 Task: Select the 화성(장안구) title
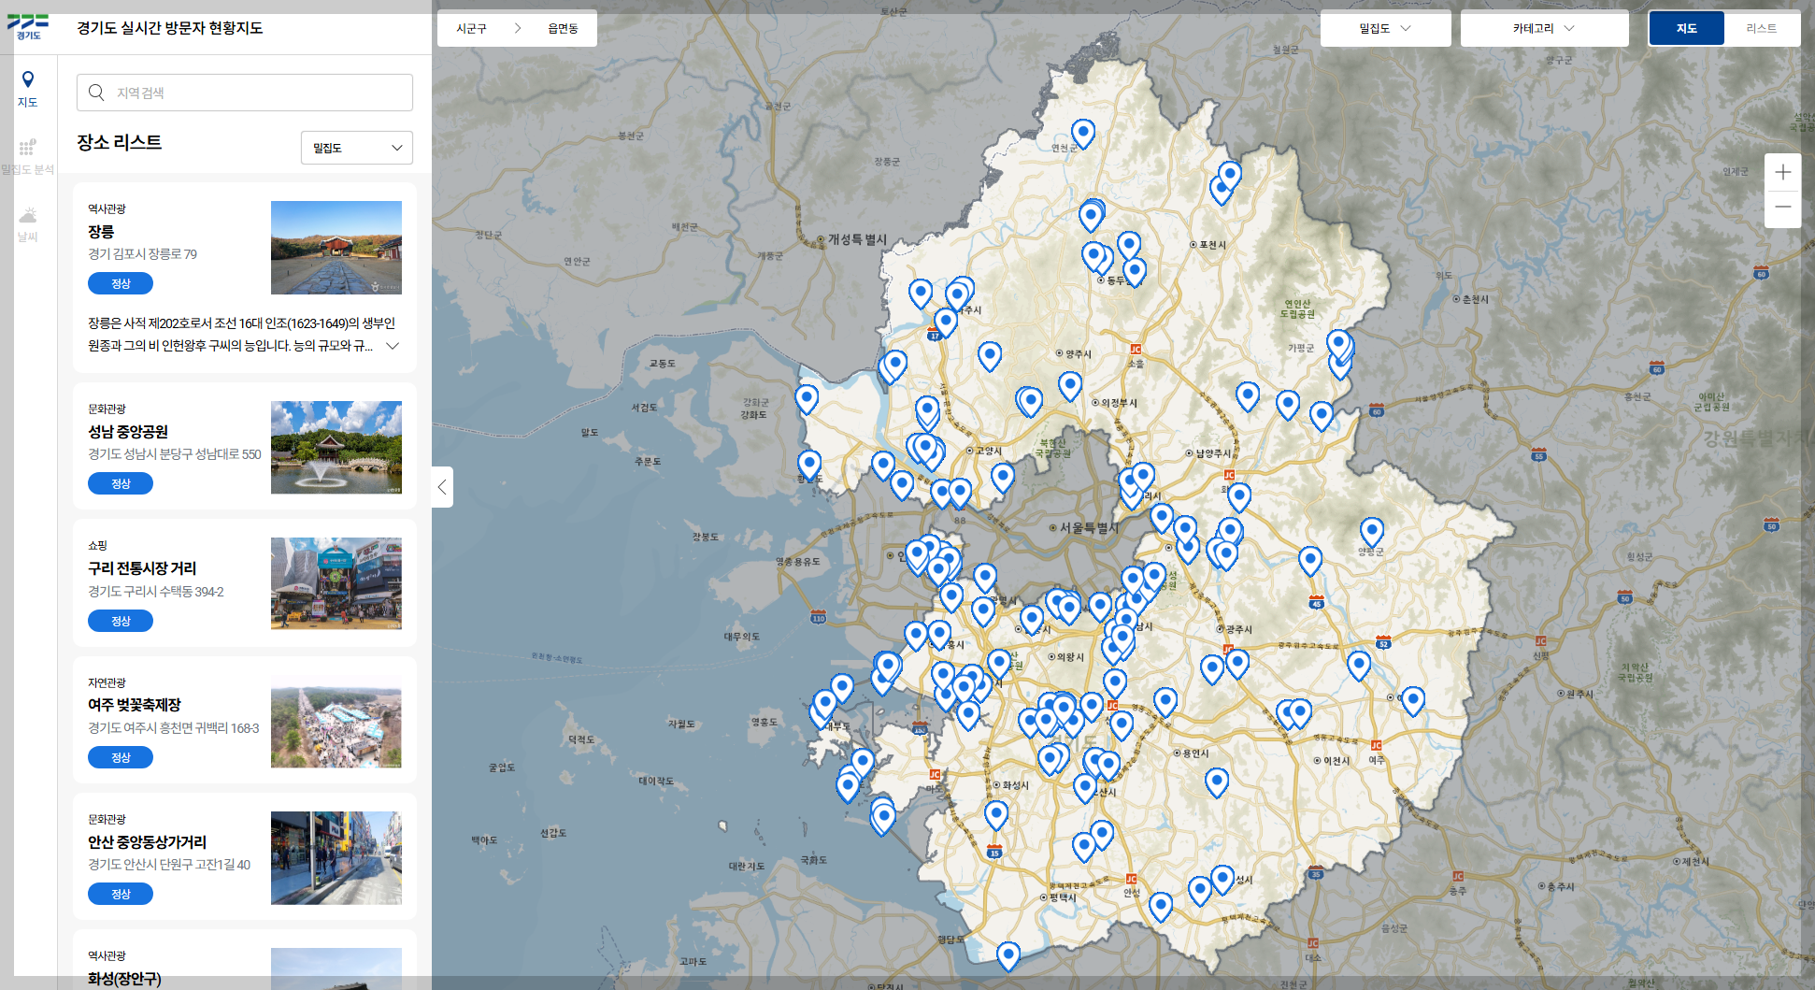point(124,979)
